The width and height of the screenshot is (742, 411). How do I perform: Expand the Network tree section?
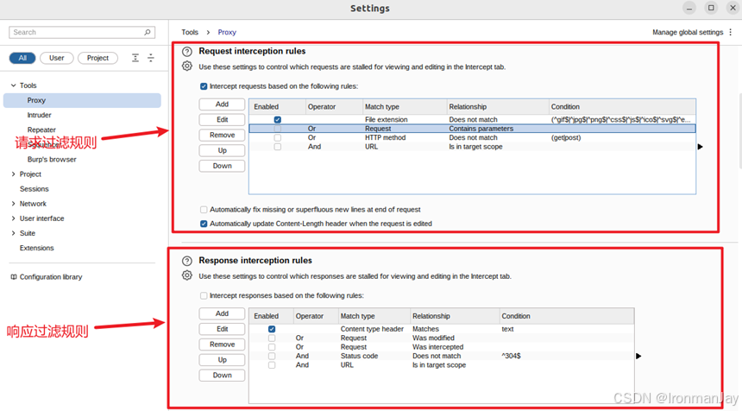point(13,204)
